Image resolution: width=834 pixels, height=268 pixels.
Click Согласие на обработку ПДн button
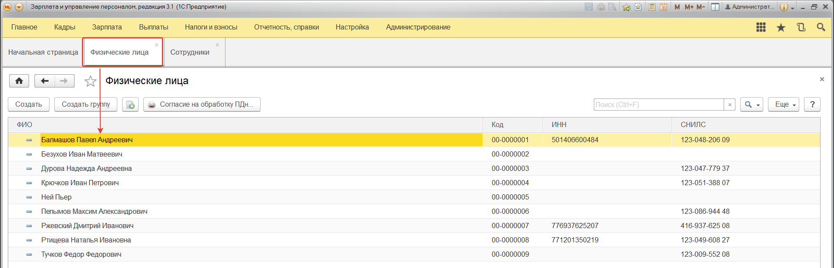(202, 105)
